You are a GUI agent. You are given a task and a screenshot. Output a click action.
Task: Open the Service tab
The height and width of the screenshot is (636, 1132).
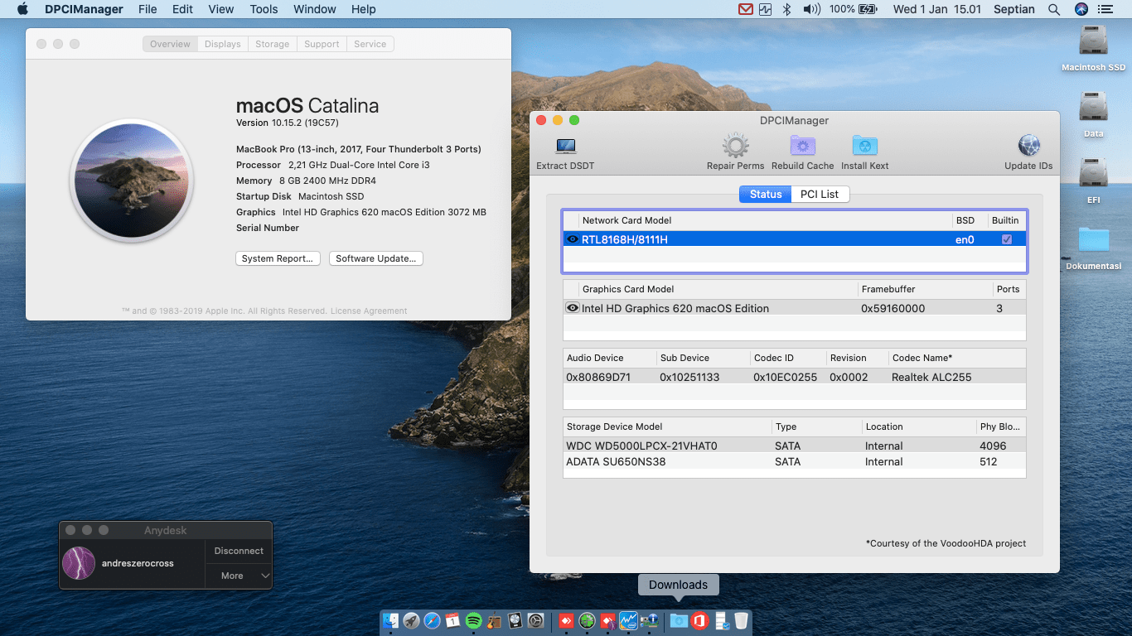tap(370, 44)
